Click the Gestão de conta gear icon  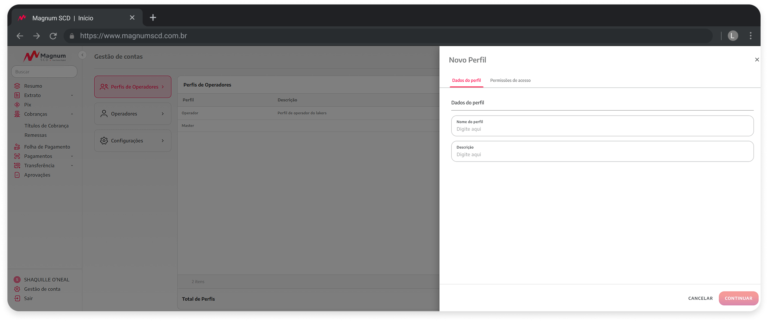[x=17, y=289]
